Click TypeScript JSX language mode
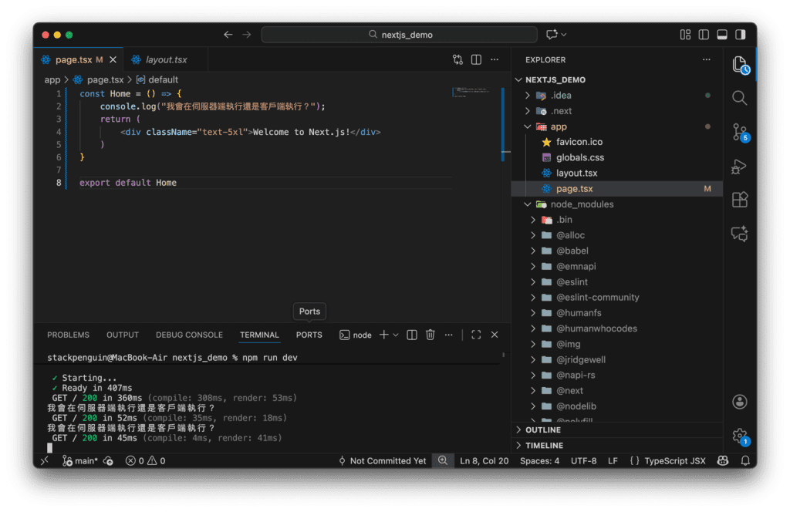The width and height of the screenshot is (790, 512). click(667, 460)
